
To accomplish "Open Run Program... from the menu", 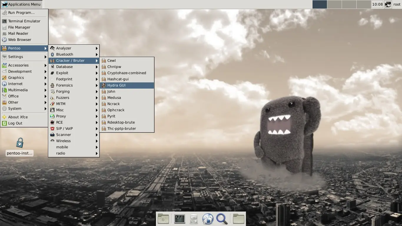I will [x=24, y=13].
